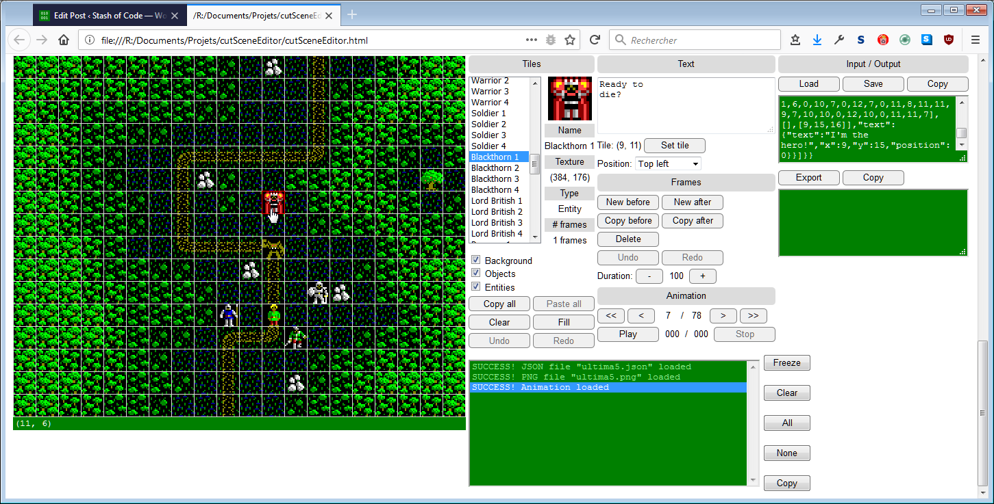Viewport: 994px width, 504px height.
Task: Increase duration with the plus button
Action: click(703, 276)
